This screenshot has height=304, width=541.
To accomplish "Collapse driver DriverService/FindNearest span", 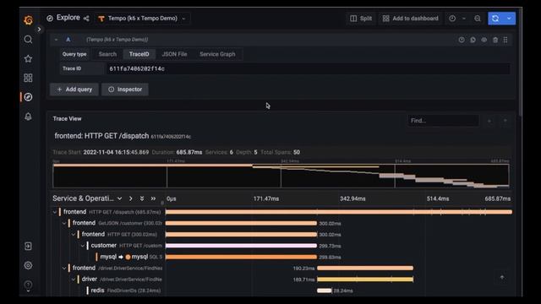I will click(74, 280).
